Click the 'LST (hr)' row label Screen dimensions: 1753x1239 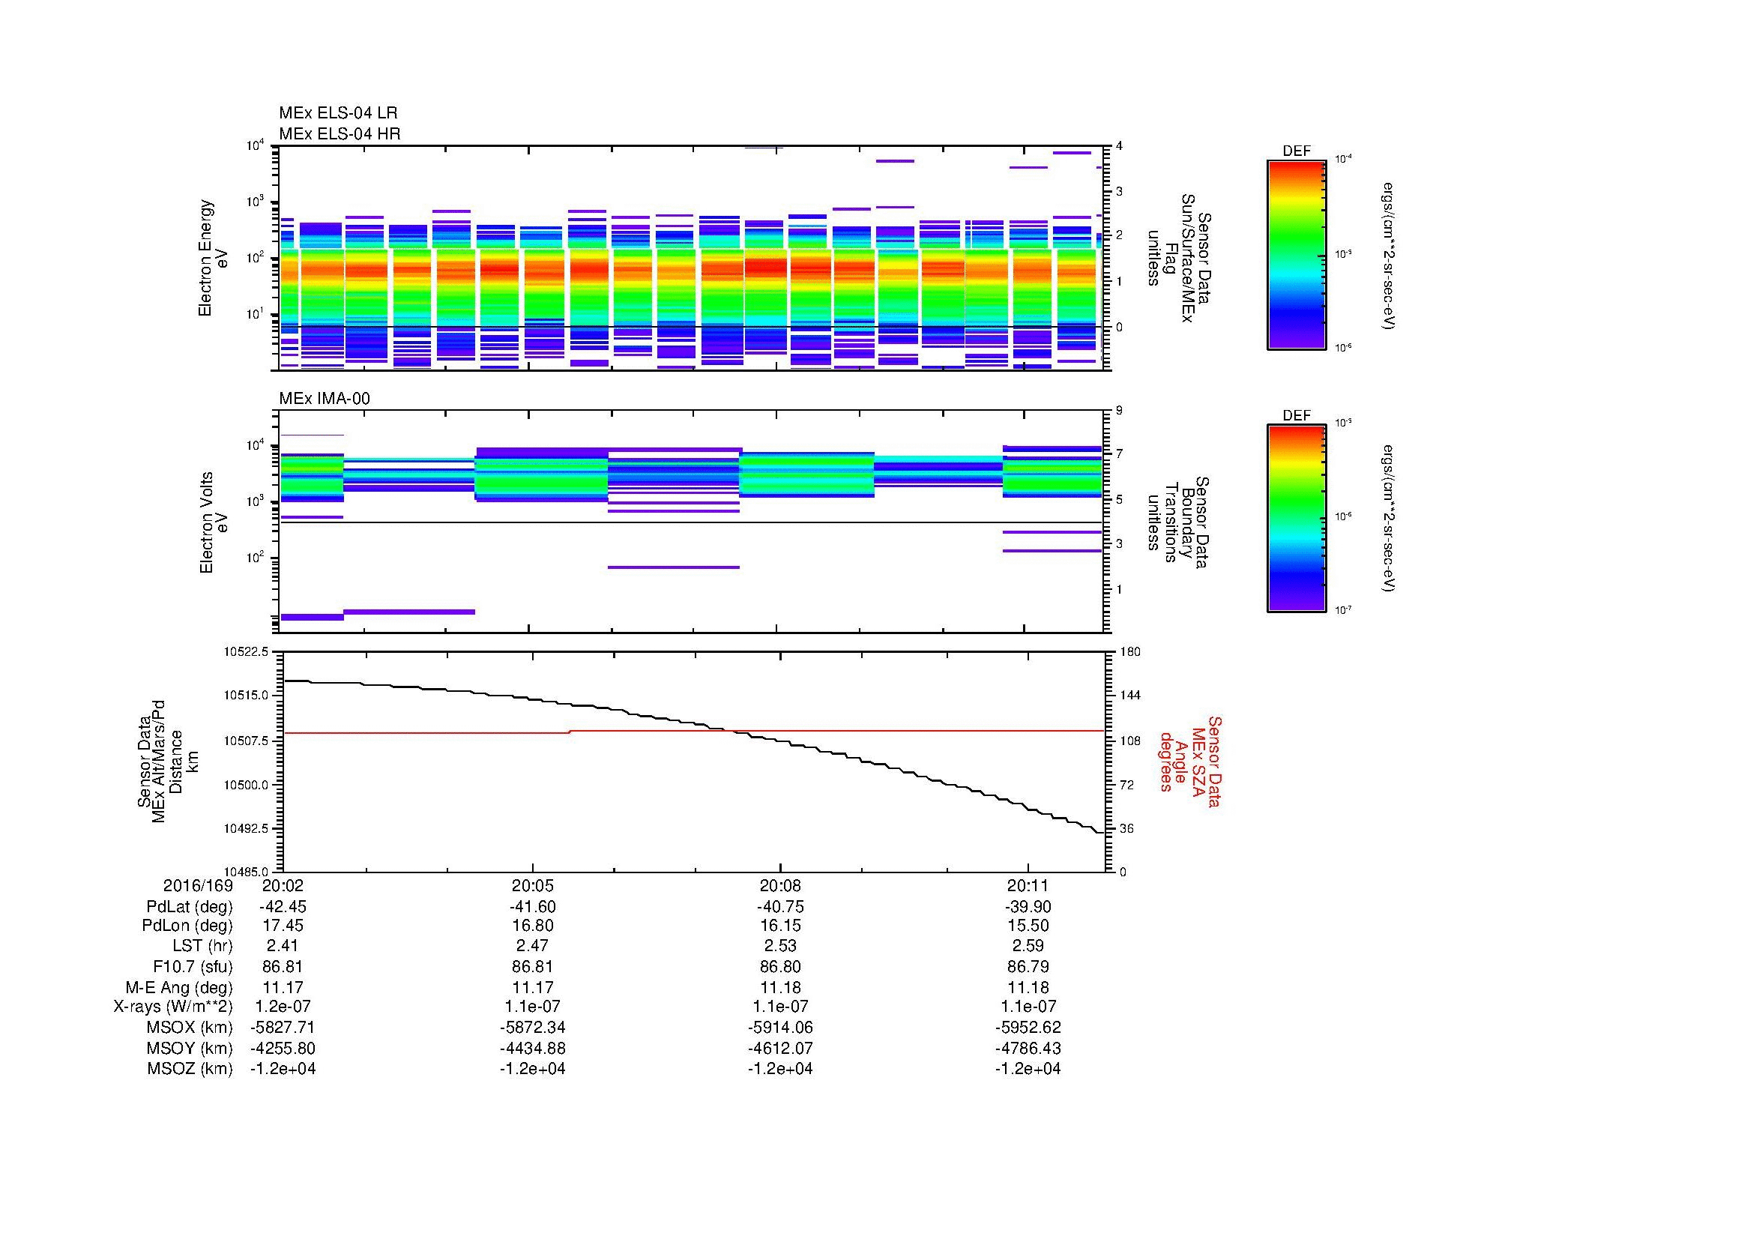202,946
